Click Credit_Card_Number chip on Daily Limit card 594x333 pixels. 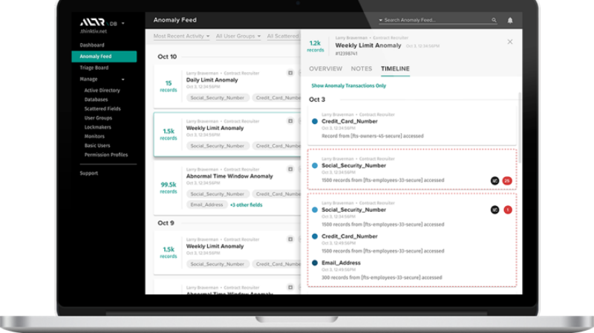point(277,98)
